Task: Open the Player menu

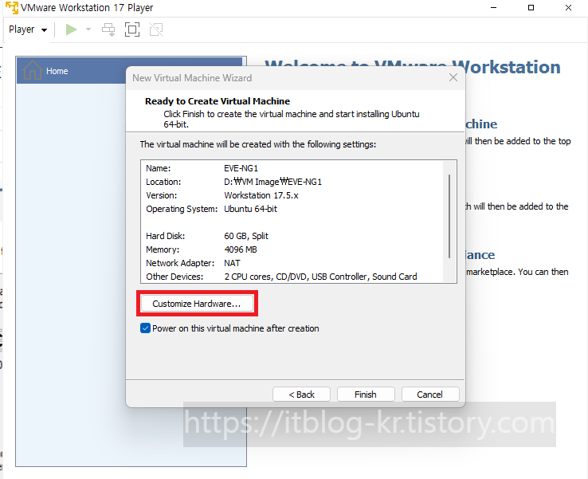Action: [x=28, y=29]
